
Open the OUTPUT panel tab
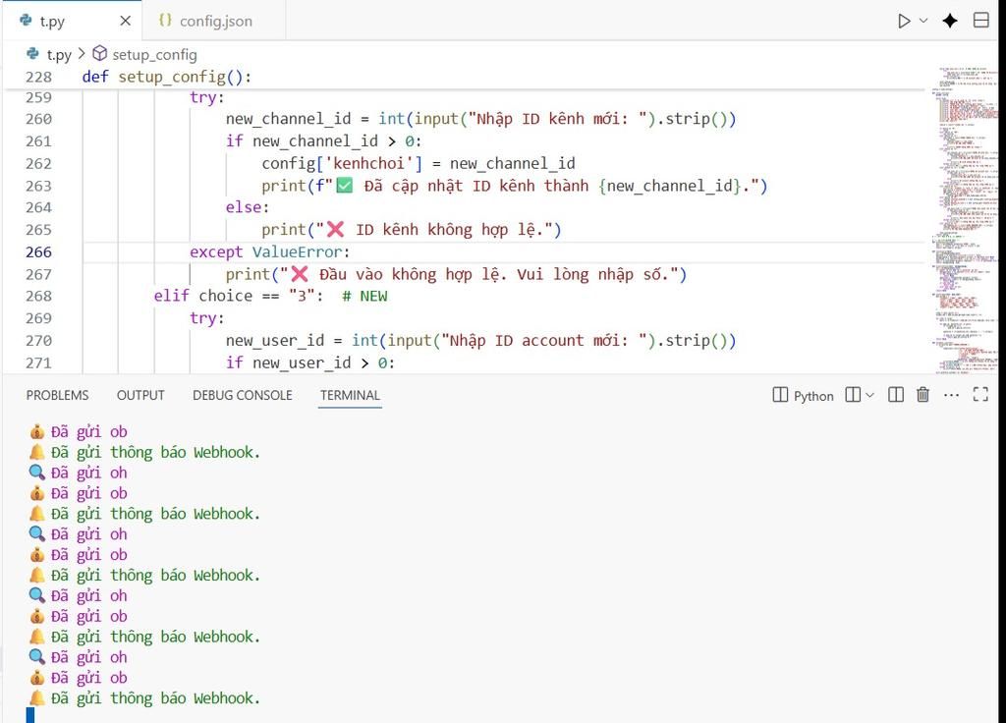coord(140,395)
